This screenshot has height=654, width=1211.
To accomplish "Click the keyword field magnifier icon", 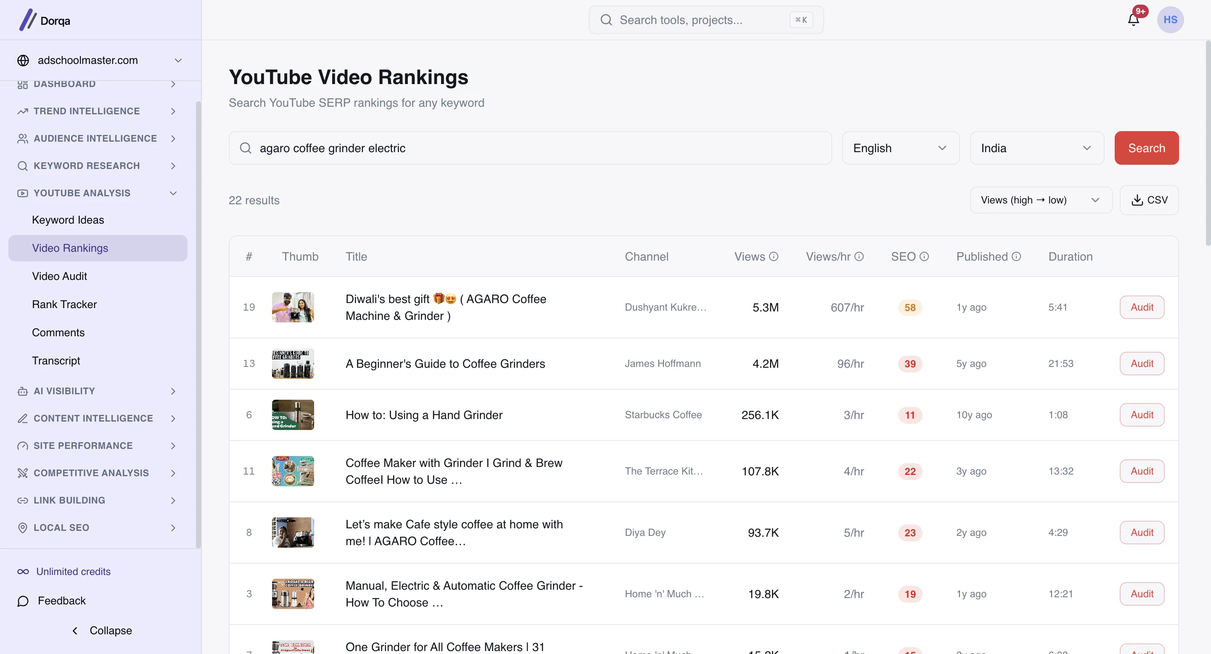I will click(246, 148).
